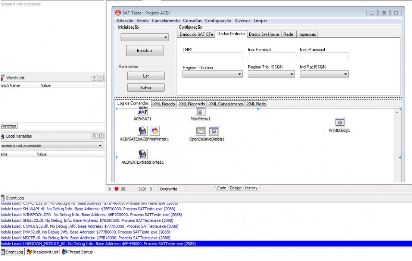The width and height of the screenshot is (412, 261).
Task: Open the Ativação menu
Action: click(x=125, y=21)
